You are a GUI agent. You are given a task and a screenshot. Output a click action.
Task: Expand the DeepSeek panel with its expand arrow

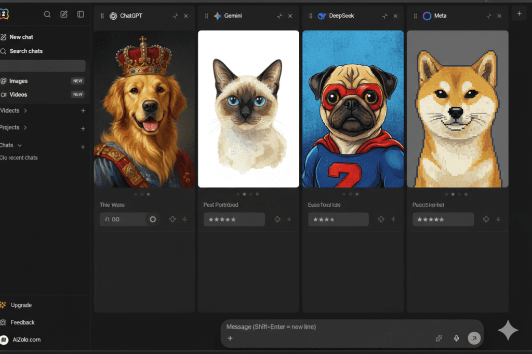pyautogui.click(x=385, y=16)
